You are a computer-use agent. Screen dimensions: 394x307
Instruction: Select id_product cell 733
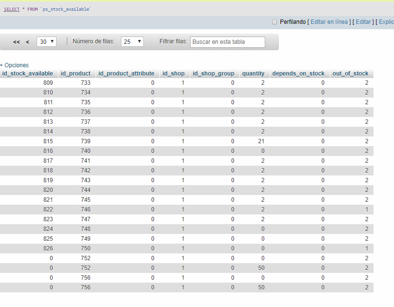(x=86, y=83)
